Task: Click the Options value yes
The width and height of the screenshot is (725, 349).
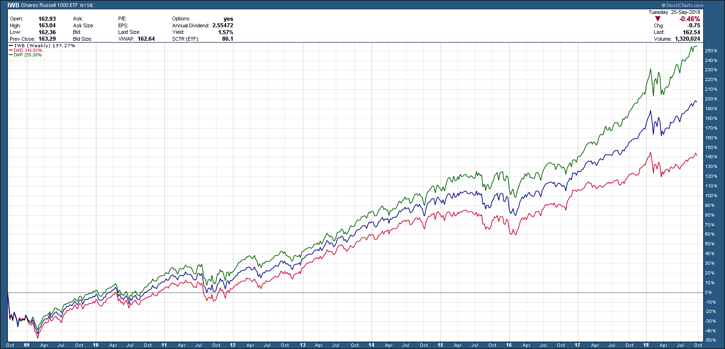Action: [228, 19]
